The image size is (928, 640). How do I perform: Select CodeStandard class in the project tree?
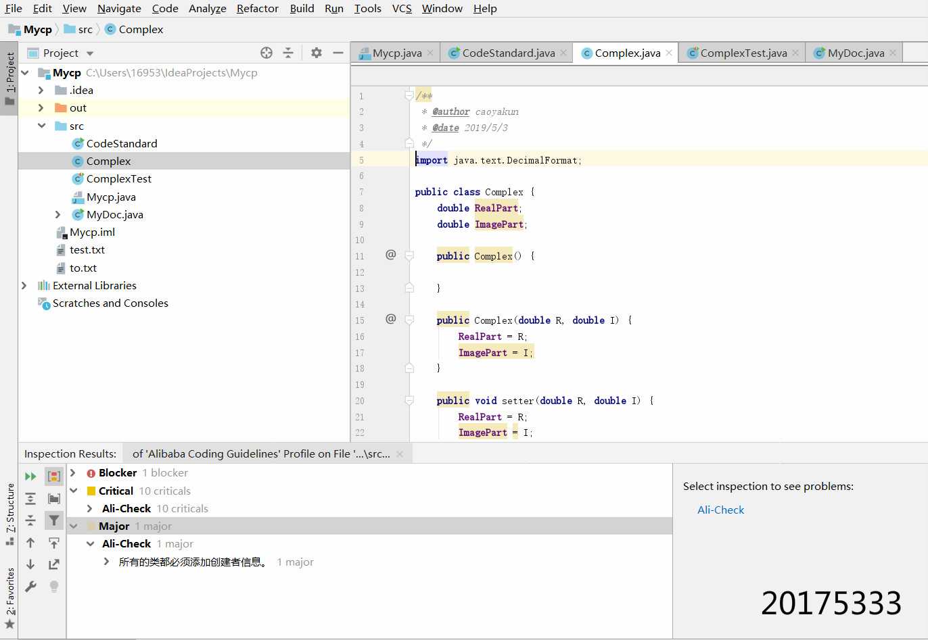click(x=122, y=143)
